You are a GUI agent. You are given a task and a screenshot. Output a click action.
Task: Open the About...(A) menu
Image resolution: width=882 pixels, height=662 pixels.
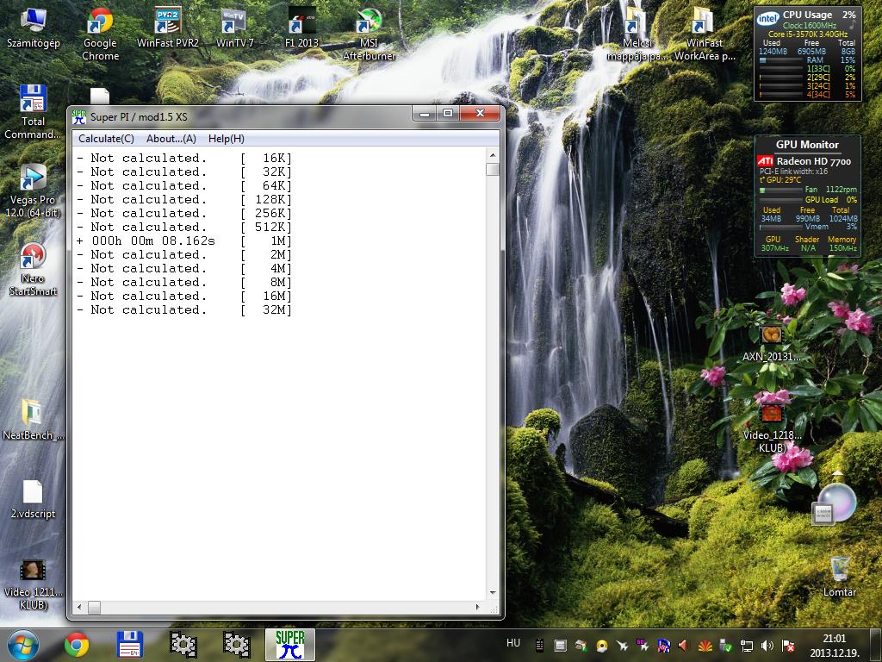pyautogui.click(x=171, y=139)
